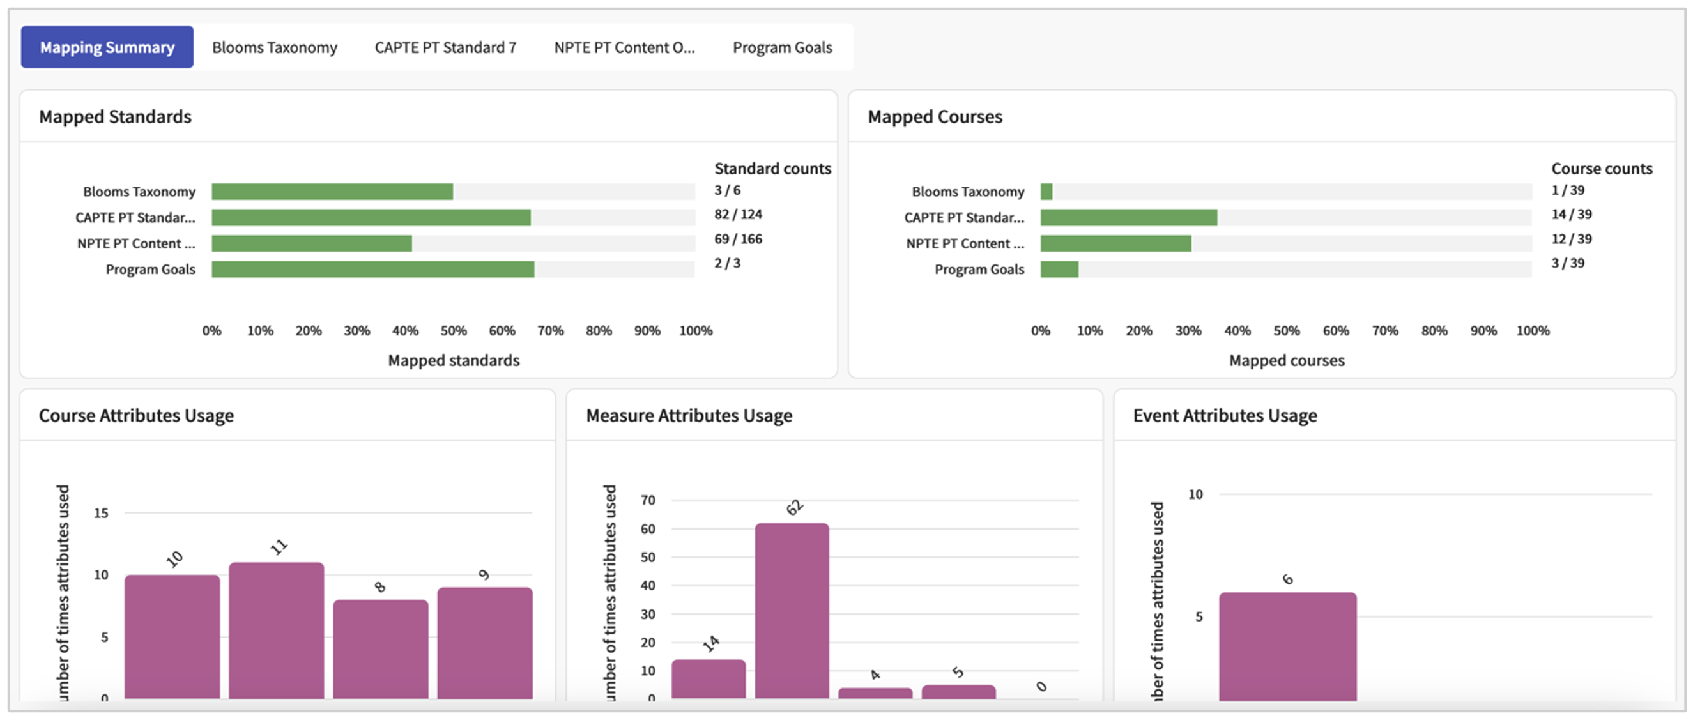This screenshot has height=718, width=1693.
Task: Switch to the Blooms Taxonomy tab
Action: click(x=274, y=47)
